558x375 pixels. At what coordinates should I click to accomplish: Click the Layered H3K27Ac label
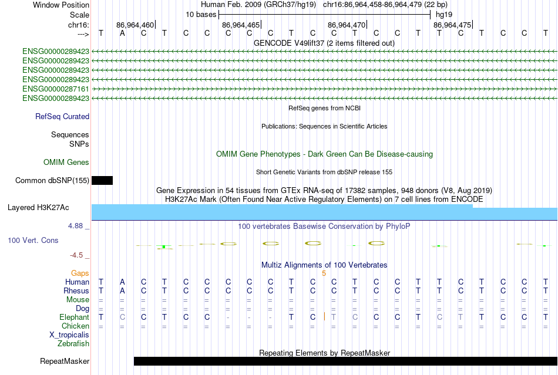click(38, 208)
